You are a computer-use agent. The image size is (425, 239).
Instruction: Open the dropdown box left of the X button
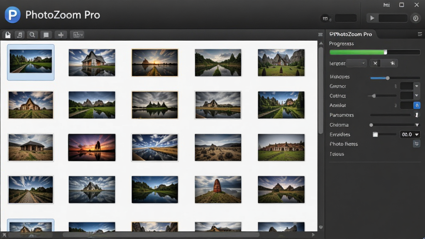pyautogui.click(x=357, y=63)
